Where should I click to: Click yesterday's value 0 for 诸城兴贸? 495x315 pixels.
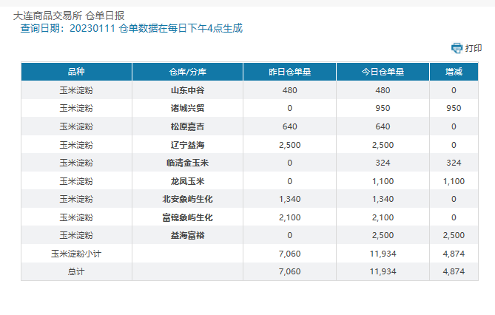(x=289, y=108)
